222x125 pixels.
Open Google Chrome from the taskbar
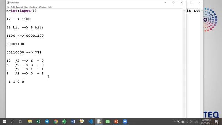point(56,122)
